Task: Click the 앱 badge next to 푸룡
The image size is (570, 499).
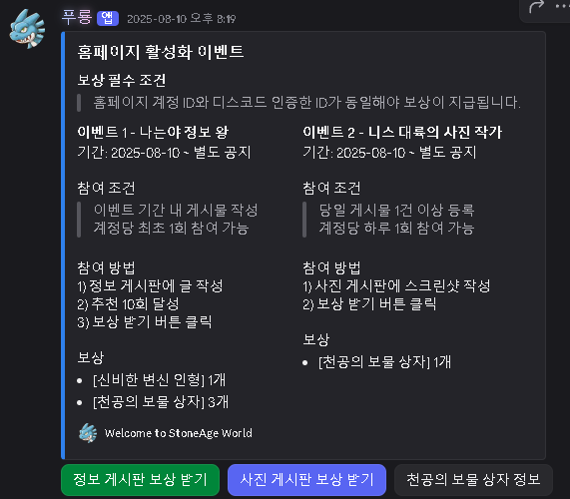Action: click(x=108, y=18)
